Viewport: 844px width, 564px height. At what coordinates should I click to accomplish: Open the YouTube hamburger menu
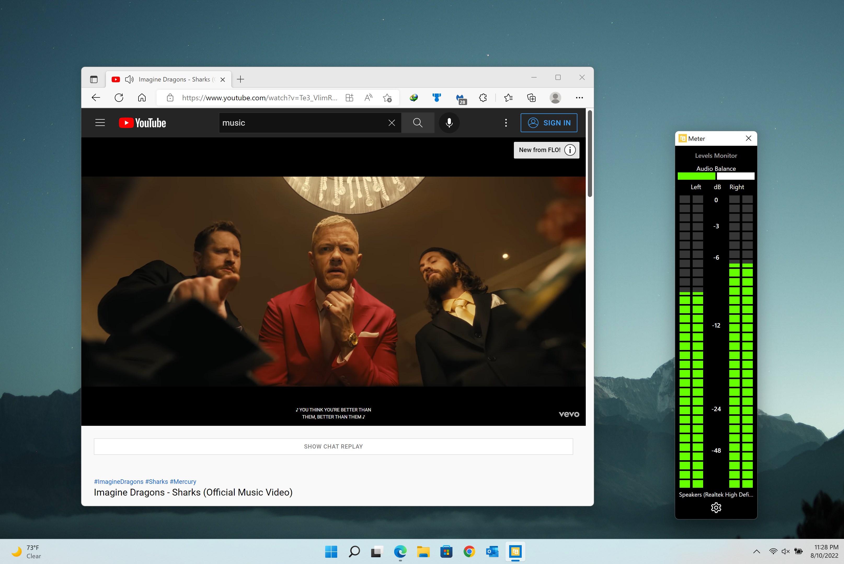[100, 123]
